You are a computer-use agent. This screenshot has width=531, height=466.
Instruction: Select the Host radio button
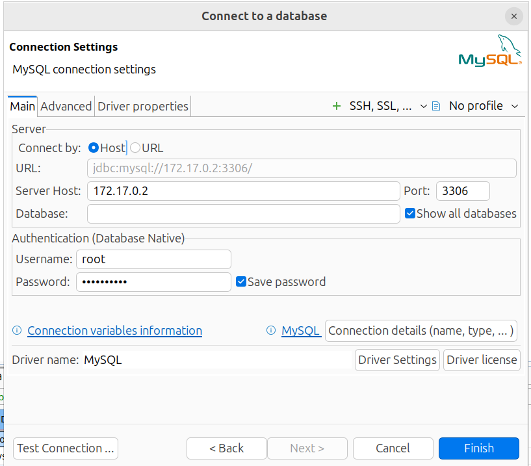94,148
